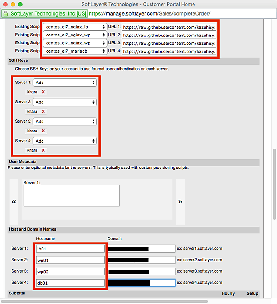The width and height of the screenshot is (277, 304).
Task: Click the green lock security icon
Action: click(6, 13)
